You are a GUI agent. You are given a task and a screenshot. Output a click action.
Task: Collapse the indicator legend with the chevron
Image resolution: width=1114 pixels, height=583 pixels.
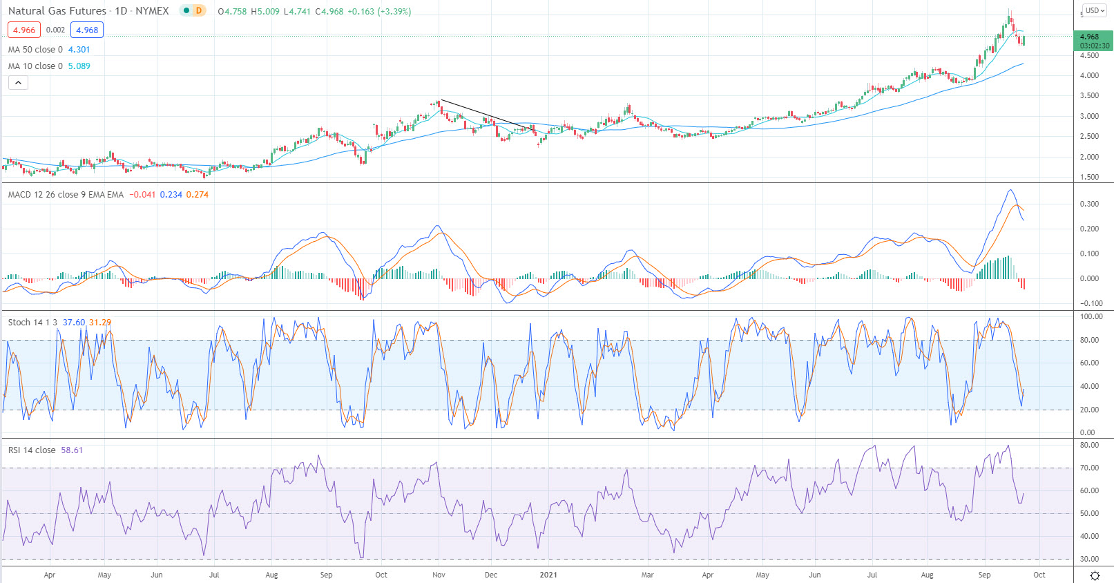coord(18,83)
